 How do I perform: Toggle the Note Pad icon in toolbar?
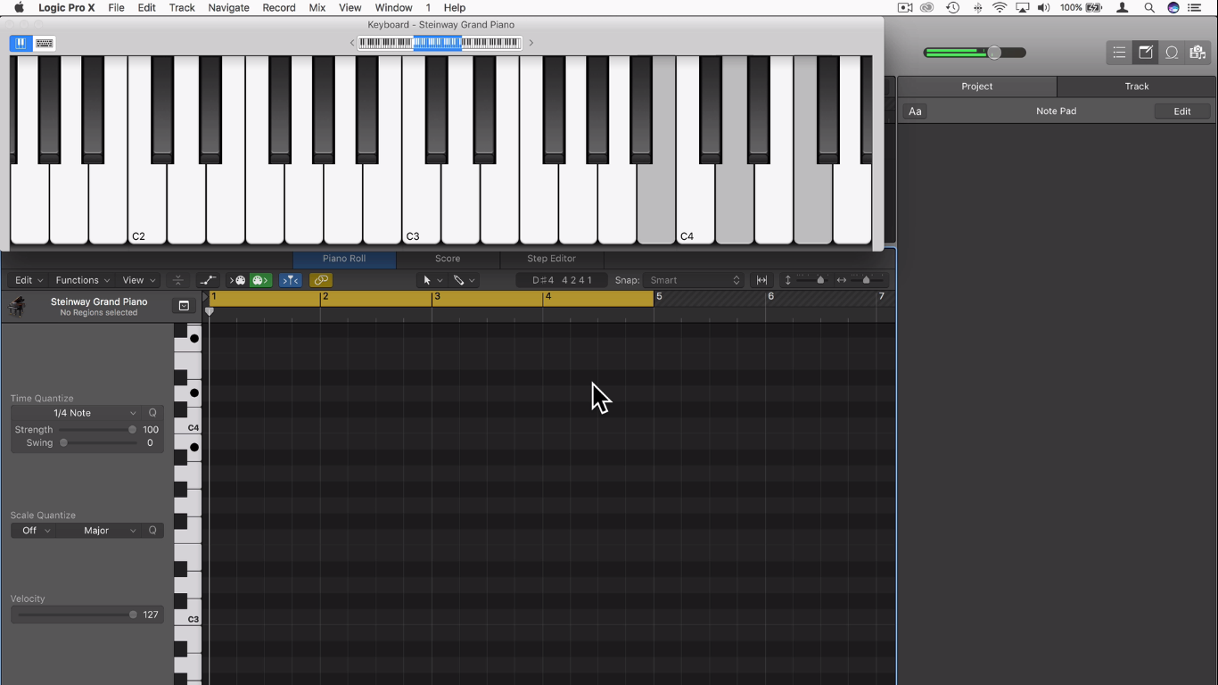coord(1146,53)
